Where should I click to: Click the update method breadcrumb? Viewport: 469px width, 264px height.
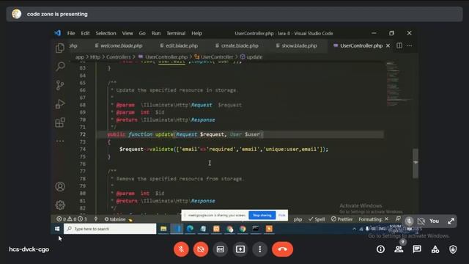[x=251, y=57]
